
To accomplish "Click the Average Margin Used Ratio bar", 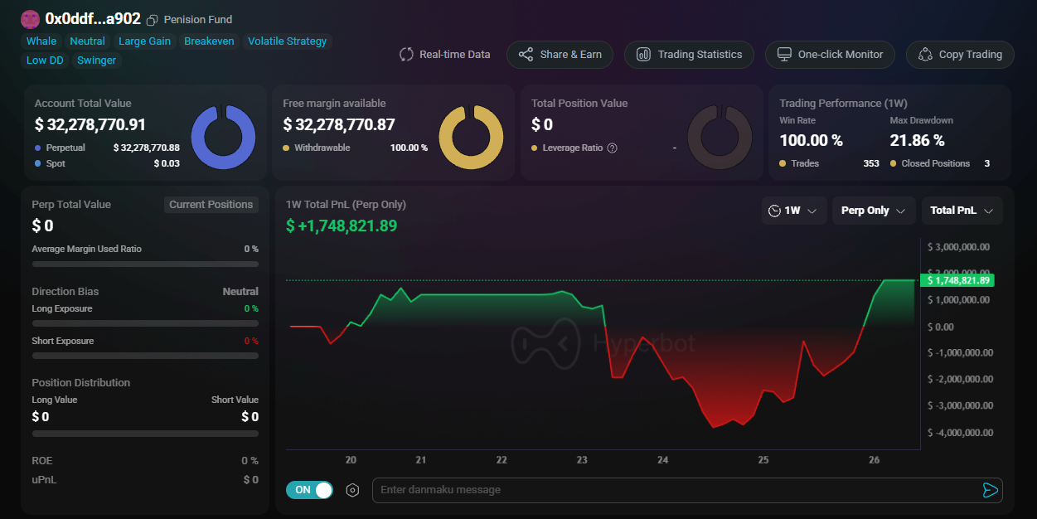I will pyautogui.click(x=145, y=264).
